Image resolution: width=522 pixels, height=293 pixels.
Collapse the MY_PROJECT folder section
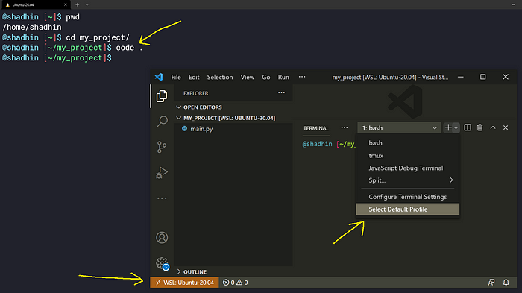click(233, 118)
